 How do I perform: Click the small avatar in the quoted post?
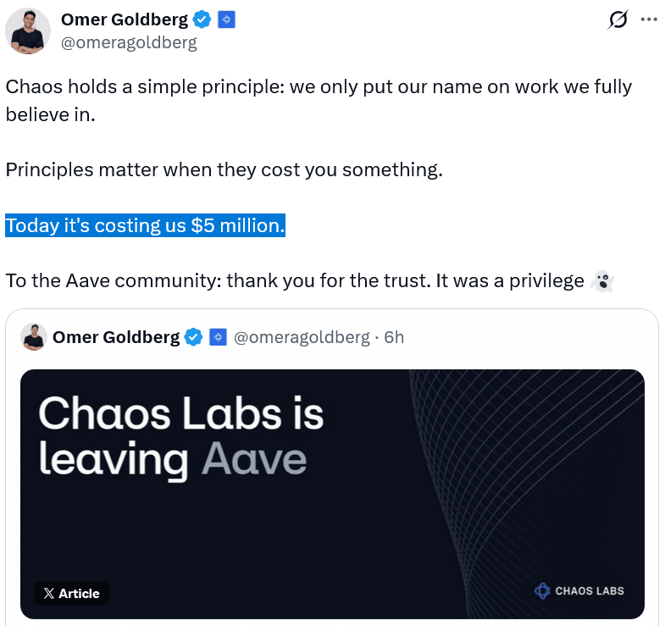(32, 336)
